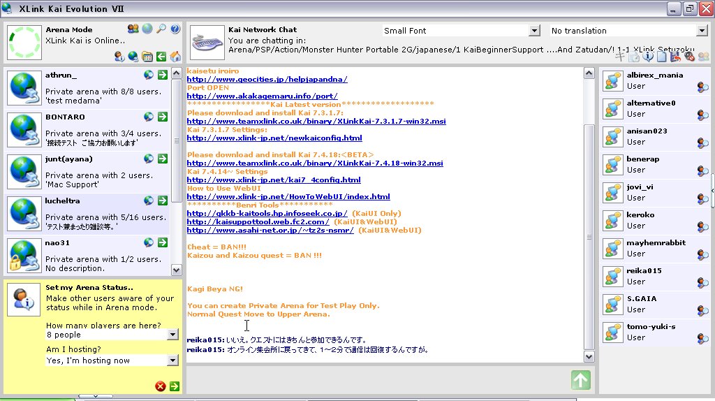715x401 pixels.
Task: Click the info speech bubble icon in chat toolbar
Action: pos(647,57)
